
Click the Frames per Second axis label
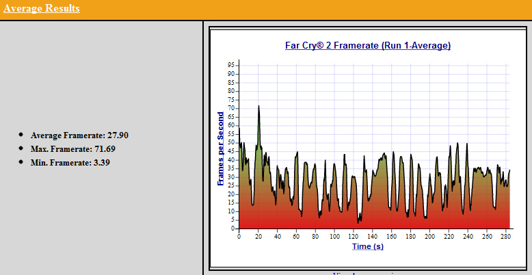[221, 149]
